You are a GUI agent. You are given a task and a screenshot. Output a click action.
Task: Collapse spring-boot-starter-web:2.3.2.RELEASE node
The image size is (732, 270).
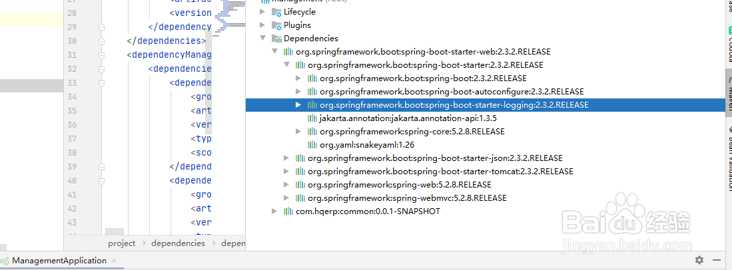click(275, 51)
